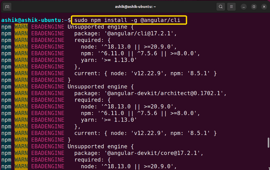Click the 'Unsupported engine {' line above the @angular-devkit/architect package

point(100,87)
